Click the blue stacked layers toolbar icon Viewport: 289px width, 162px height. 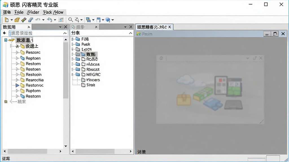[31, 20]
